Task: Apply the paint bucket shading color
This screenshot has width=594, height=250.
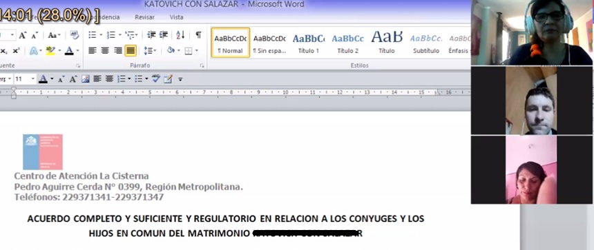Action: (171, 50)
